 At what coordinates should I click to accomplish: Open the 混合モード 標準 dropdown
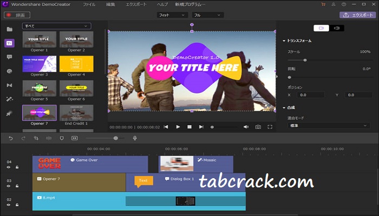pyautogui.click(x=329, y=126)
